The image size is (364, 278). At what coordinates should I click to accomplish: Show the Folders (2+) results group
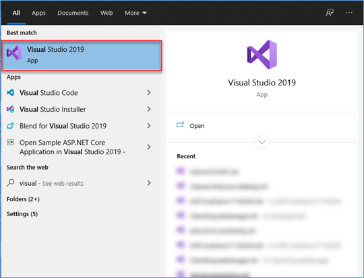[x=23, y=199]
